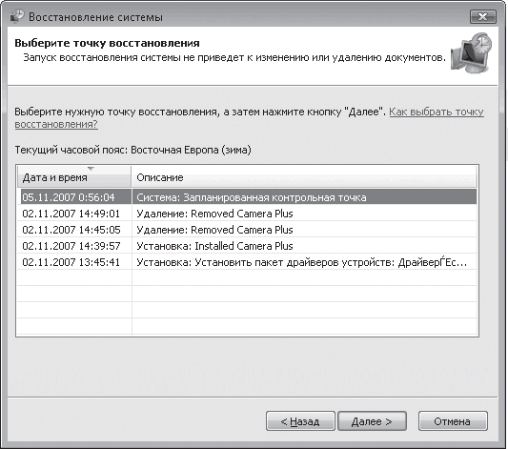Sort restore points by Описание column
Viewport: 508px width, 449px height.
tap(304, 176)
